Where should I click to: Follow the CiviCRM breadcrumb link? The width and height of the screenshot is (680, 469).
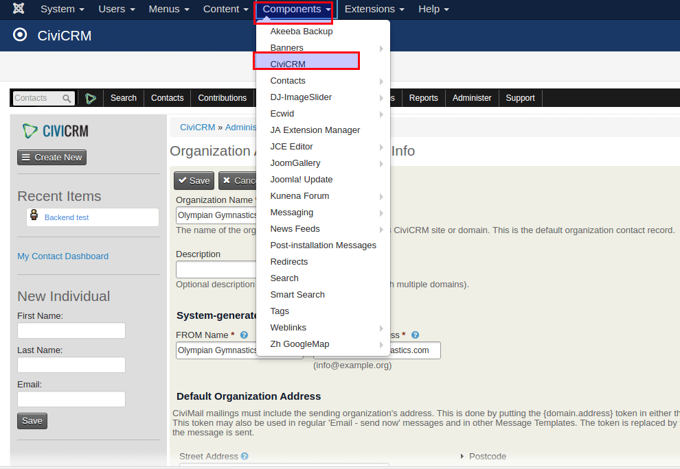[x=197, y=128]
